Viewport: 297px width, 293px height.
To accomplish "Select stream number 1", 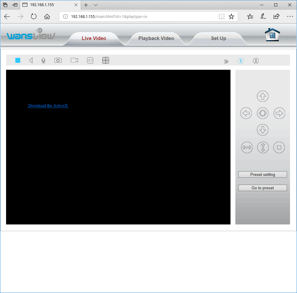I will [x=241, y=61].
